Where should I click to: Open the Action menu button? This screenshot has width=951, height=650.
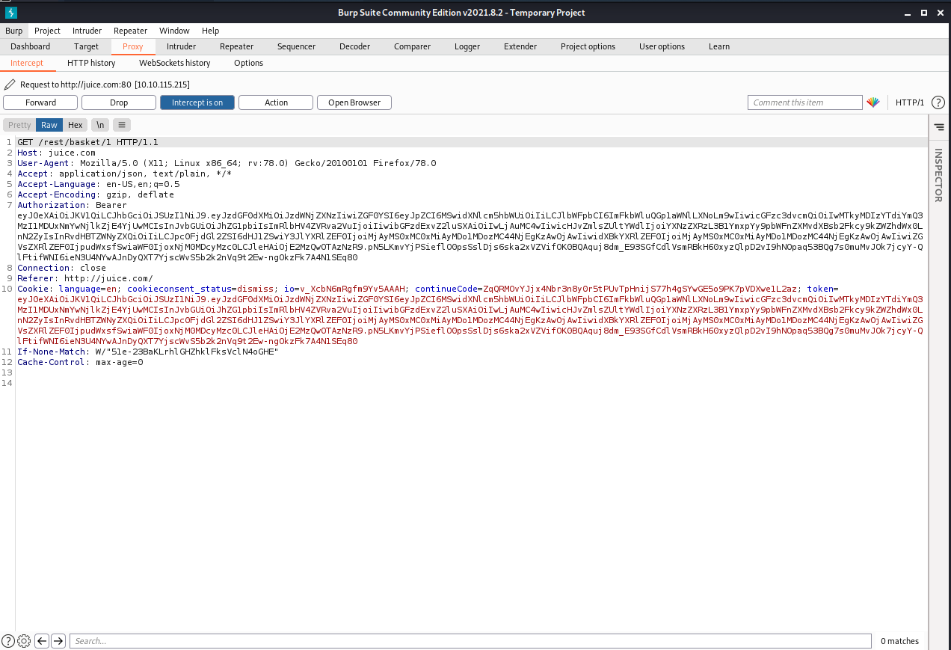point(276,102)
